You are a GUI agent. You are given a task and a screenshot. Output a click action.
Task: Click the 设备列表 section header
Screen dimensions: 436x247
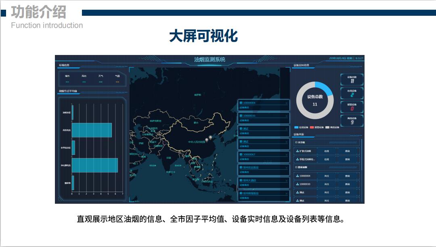299,134
